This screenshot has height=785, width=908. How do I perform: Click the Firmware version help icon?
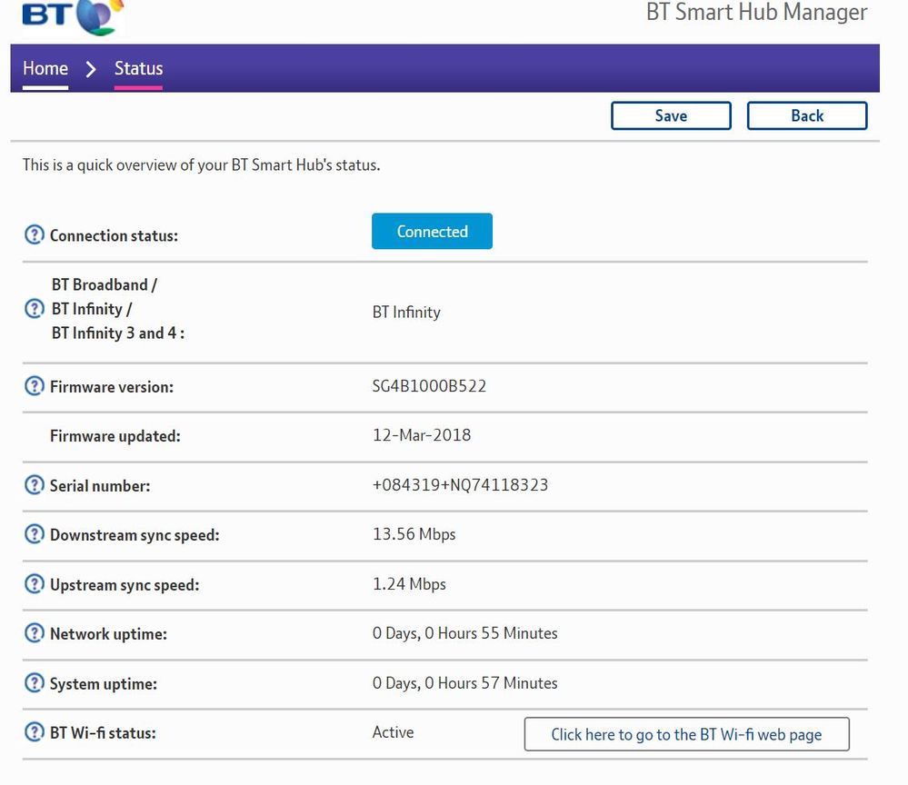point(34,386)
